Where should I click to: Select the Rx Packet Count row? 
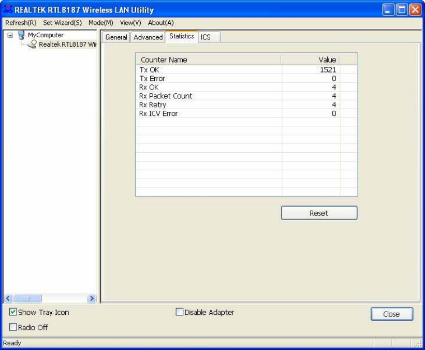click(246, 96)
